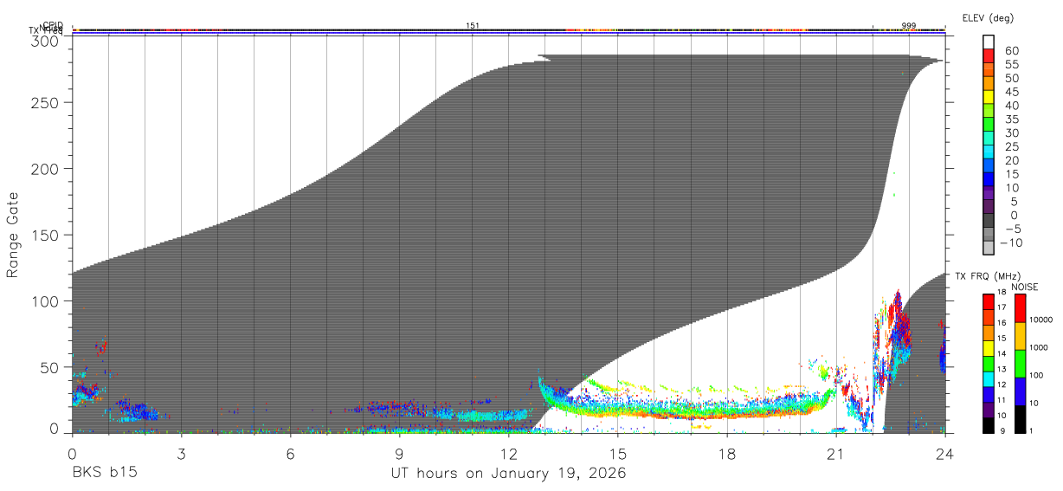Click the yellow ELEV swatch between 40 and 45
The width and height of the screenshot is (1063, 491).
coord(989,98)
